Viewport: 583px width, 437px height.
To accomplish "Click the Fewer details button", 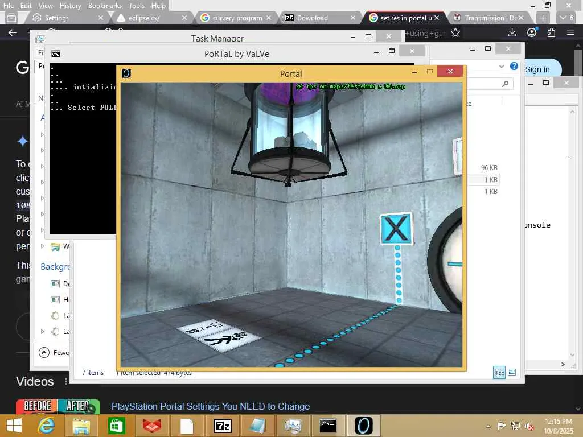I will pos(54,352).
